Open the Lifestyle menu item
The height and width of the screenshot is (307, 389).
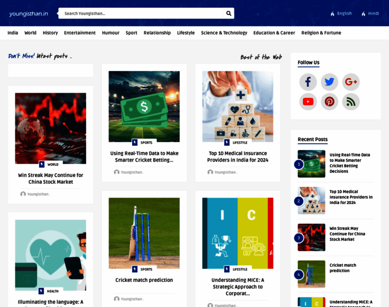pos(186,33)
